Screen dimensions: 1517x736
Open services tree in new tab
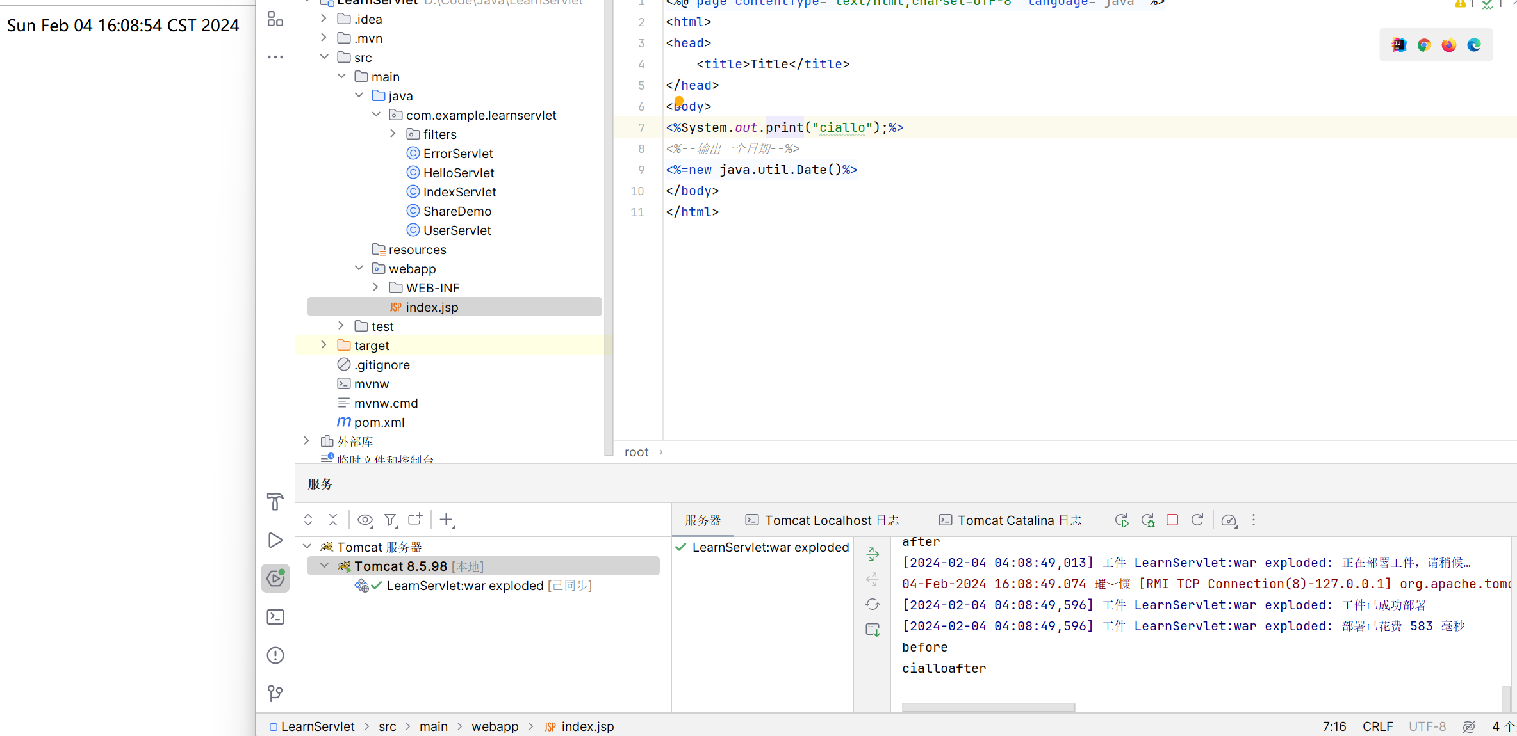(416, 519)
